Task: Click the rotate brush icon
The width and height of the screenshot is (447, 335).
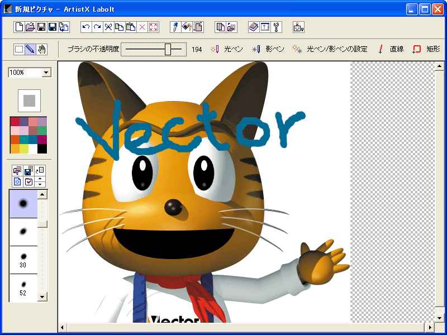Action: pyautogui.click(x=40, y=170)
